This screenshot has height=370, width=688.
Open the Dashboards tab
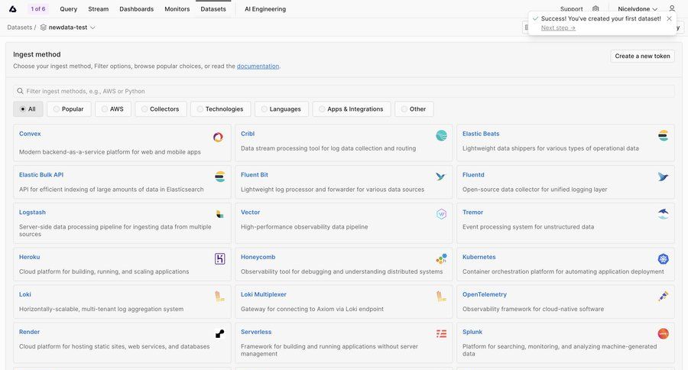[137, 8]
